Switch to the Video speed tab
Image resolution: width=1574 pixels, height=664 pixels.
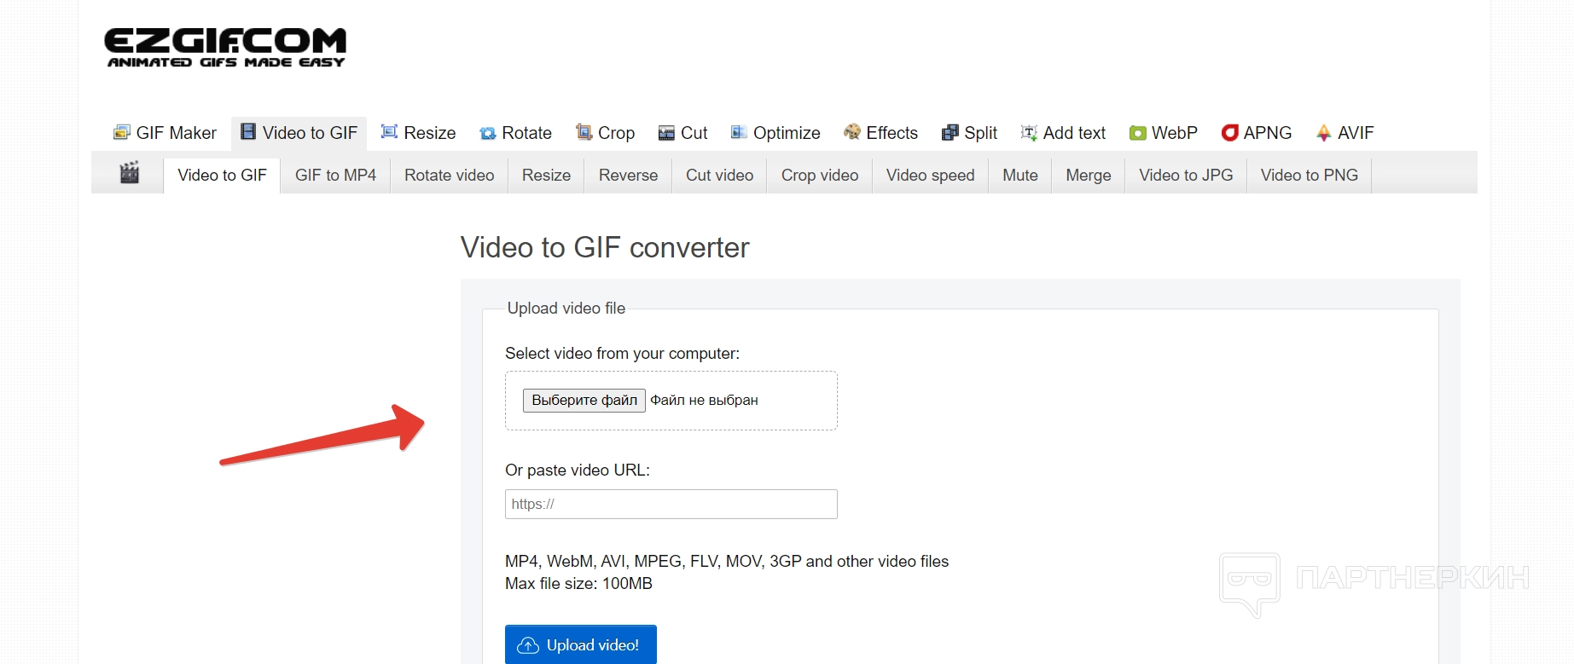tap(930, 175)
